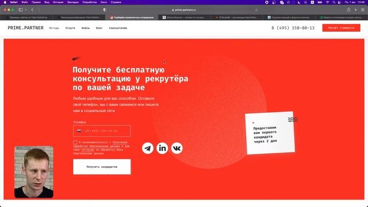Switch to the first Tilda Publishing tab
The height and width of the screenshot is (207, 368).
coord(27,17)
